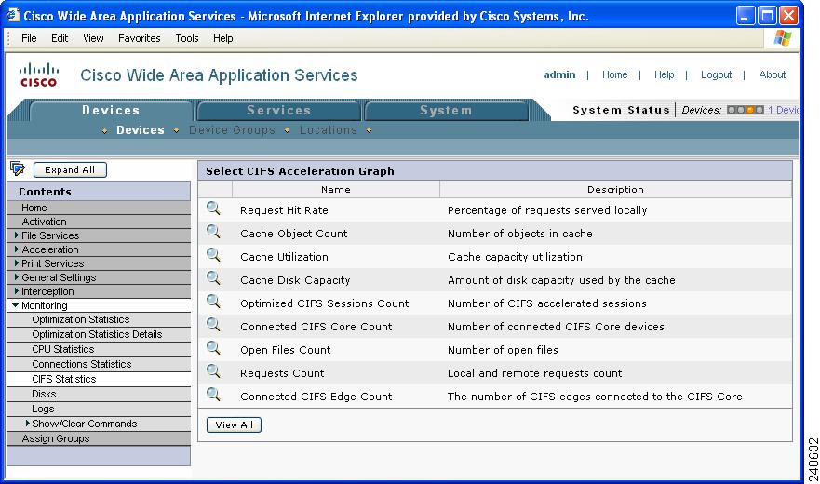Expand the Show/Clear Commands node
This screenshot has height=484, width=820.
click(x=27, y=423)
